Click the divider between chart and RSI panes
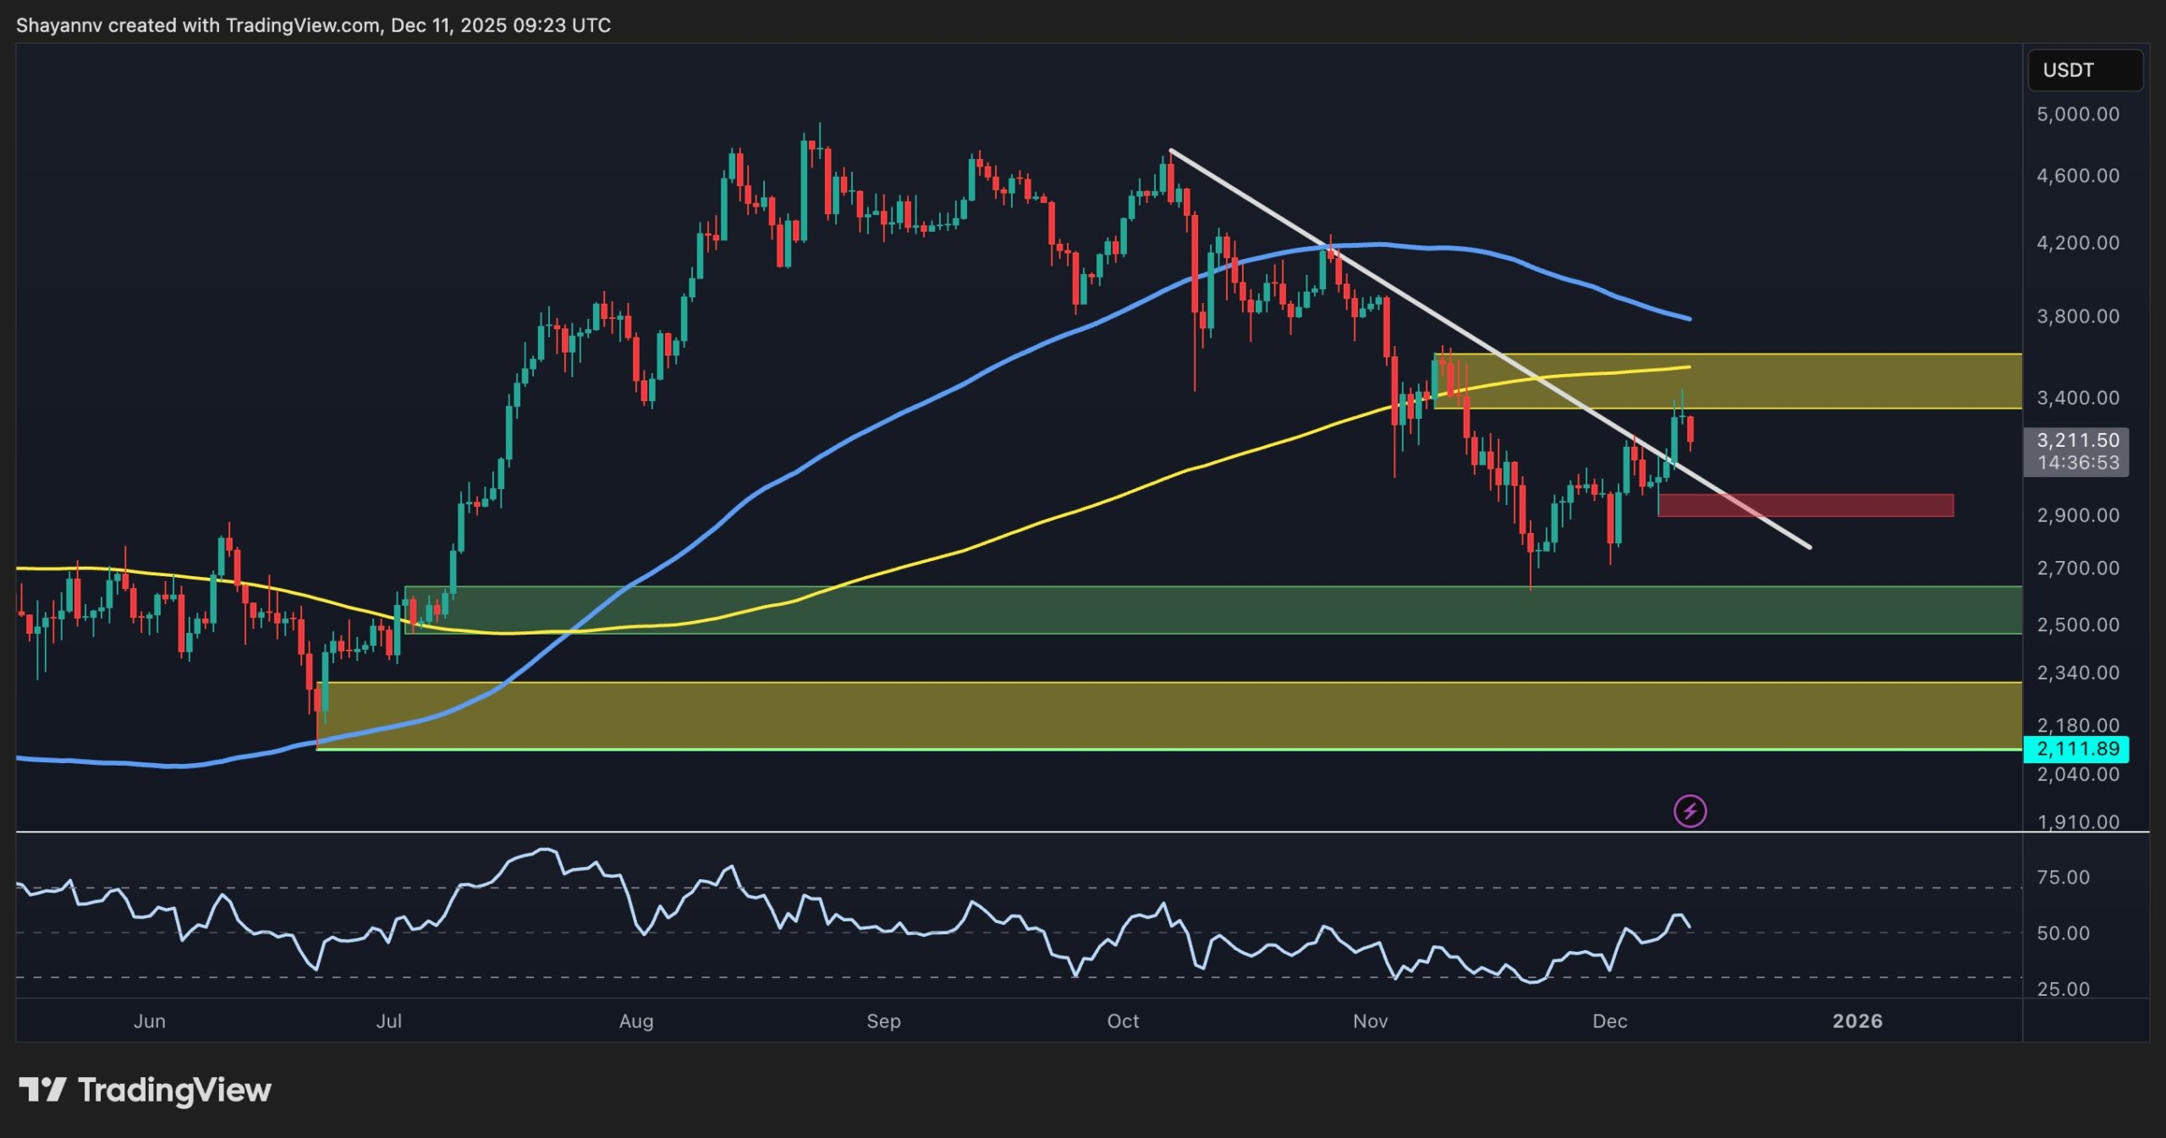 1015,832
